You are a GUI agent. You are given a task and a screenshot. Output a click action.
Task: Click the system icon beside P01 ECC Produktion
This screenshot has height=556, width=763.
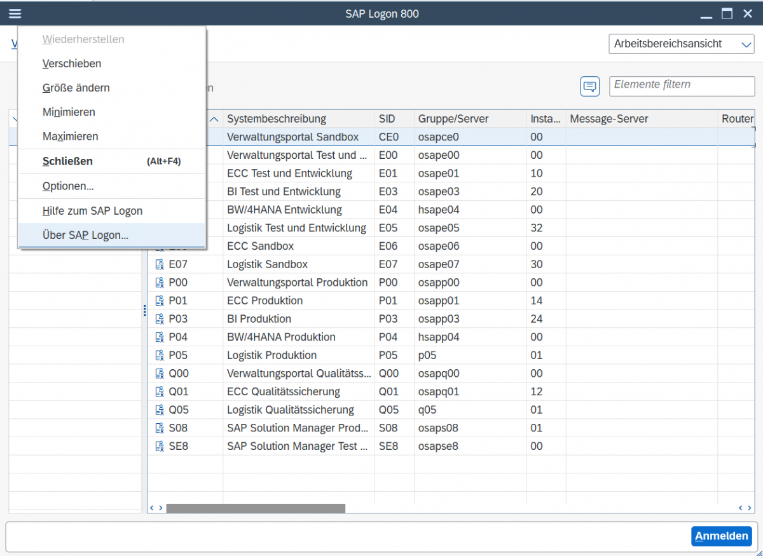coord(160,301)
